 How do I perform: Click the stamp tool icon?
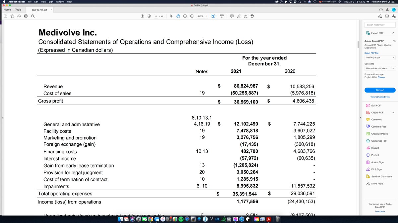252,16
